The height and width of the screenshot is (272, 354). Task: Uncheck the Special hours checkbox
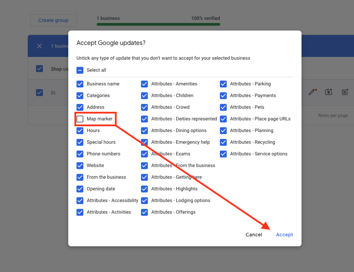pyautogui.click(x=80, y=142)
